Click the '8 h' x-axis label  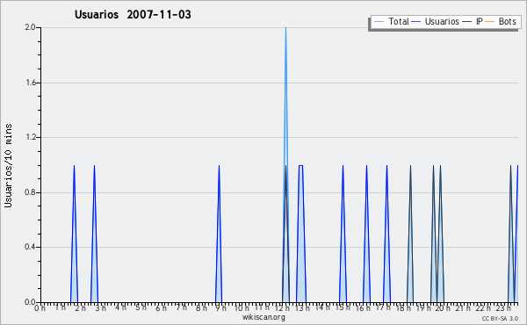point(201,308)
